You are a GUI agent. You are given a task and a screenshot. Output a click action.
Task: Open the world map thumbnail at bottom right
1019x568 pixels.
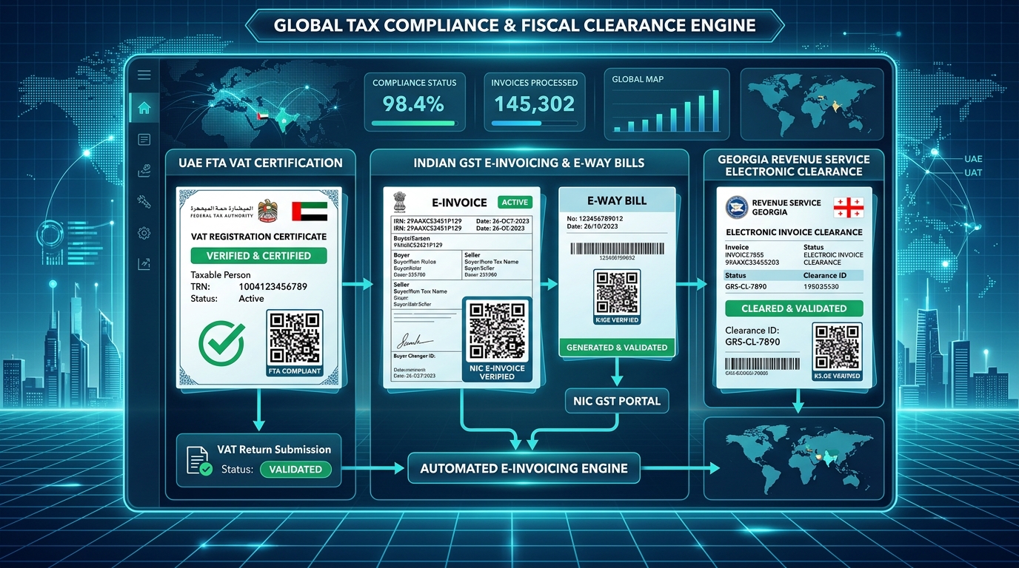click(794, 458)
